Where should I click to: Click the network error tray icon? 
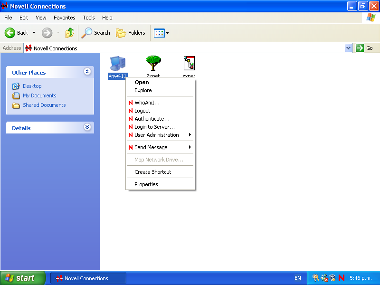click(324, 278)
